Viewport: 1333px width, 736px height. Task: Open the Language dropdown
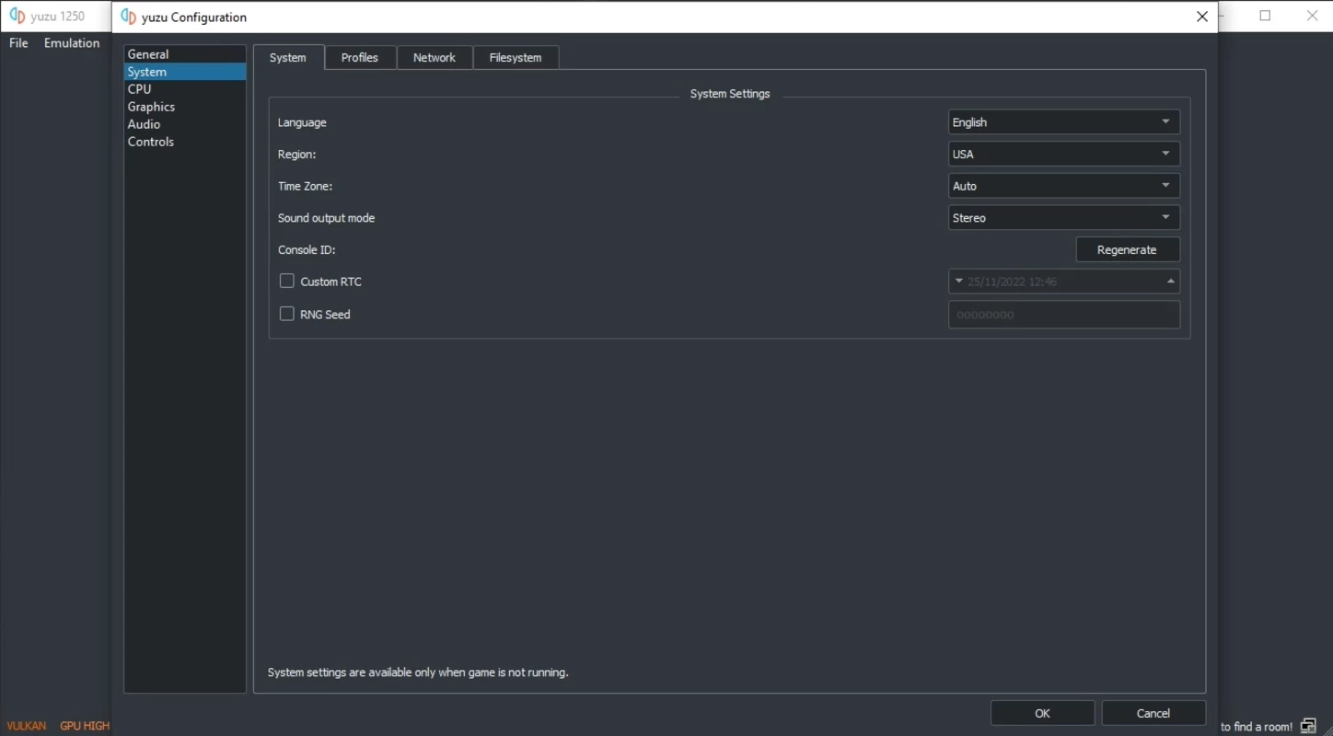coord(1064,122)
